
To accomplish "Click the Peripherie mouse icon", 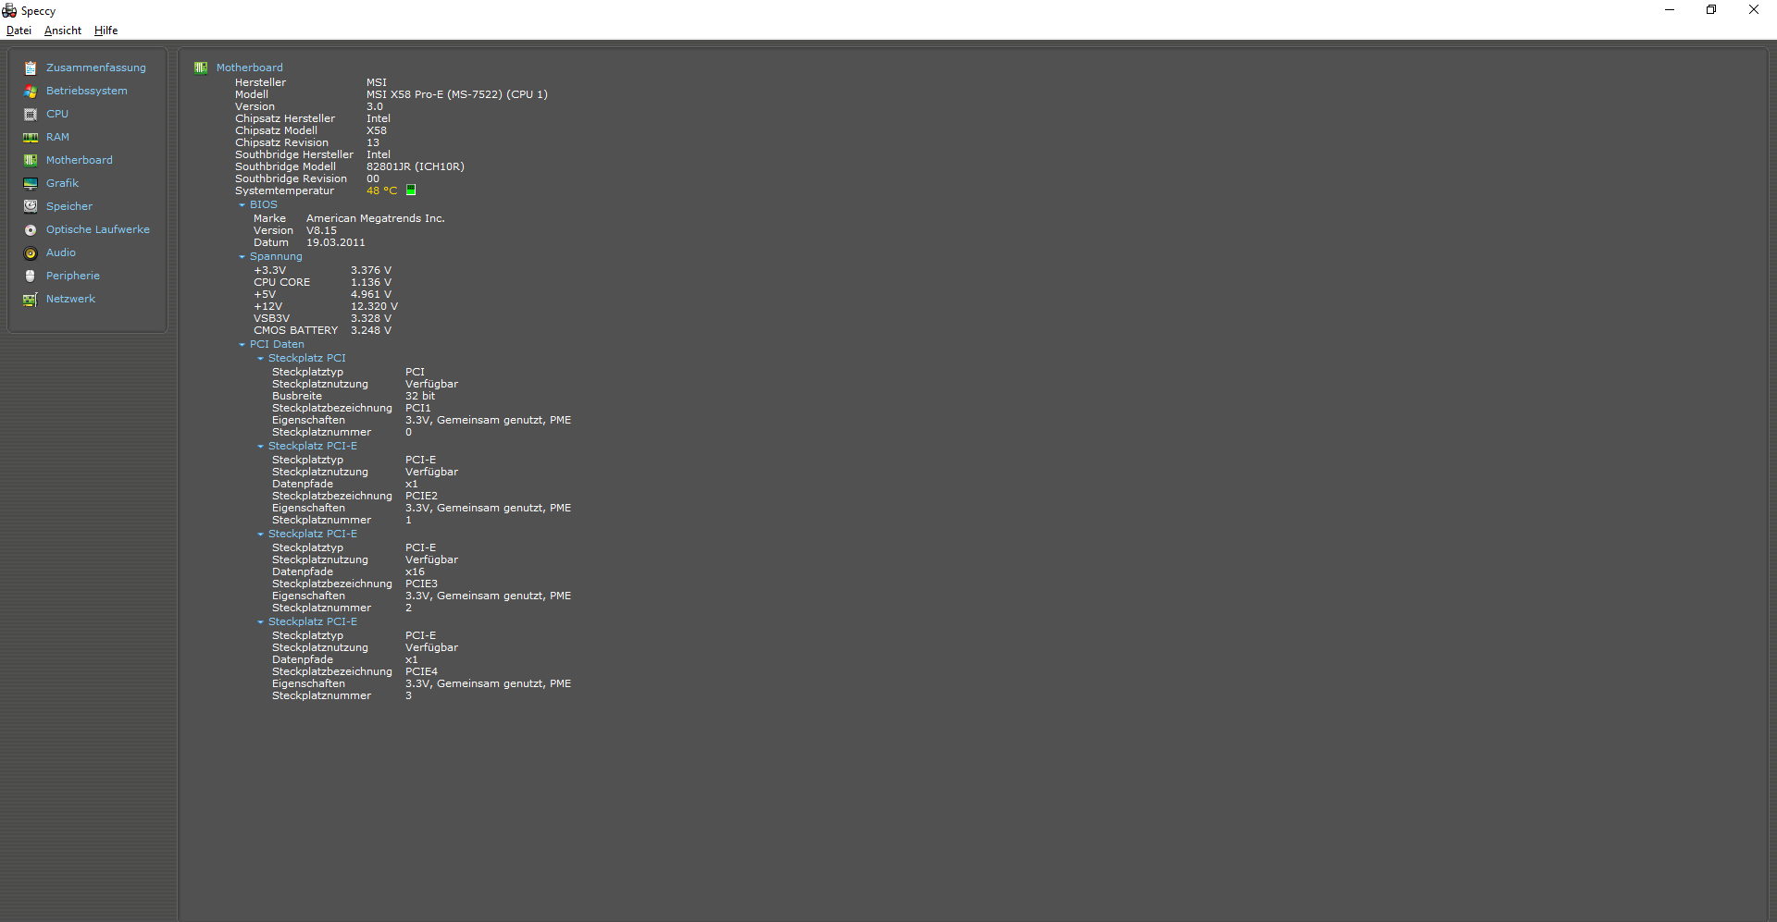I will pyautogui.click(x=31, y=277).
